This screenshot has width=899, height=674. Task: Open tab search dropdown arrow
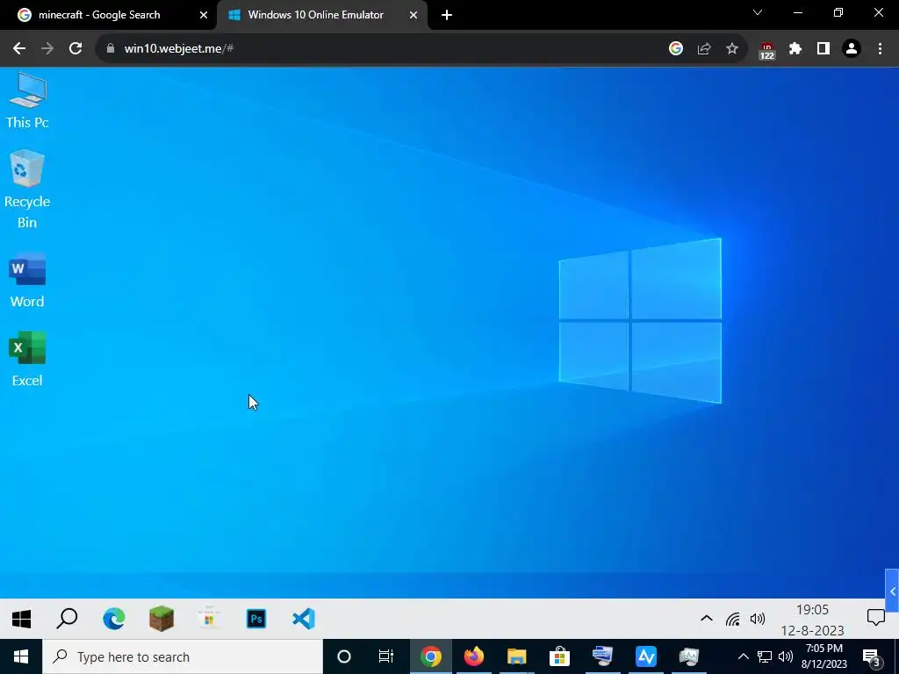click(x=758, y=12)
